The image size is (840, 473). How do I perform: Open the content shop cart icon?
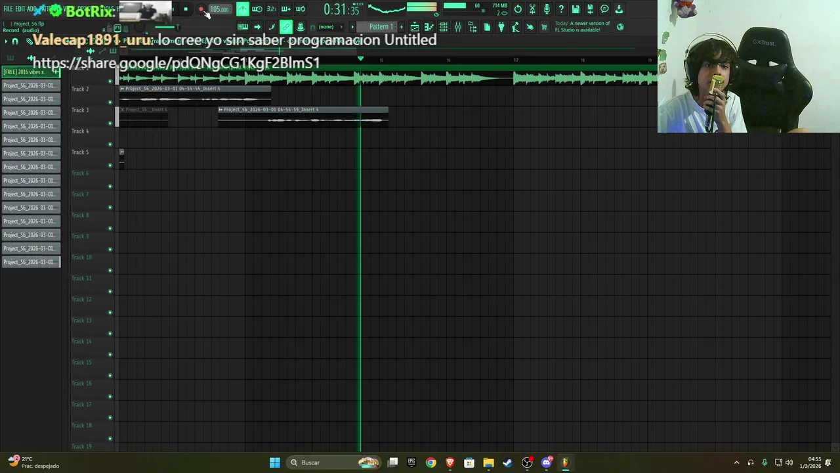pos(544,27)
